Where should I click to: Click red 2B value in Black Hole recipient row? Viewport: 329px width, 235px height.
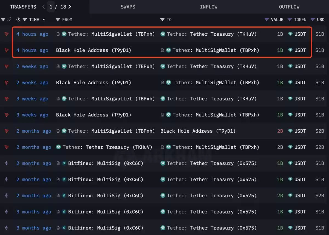point(280,131)
